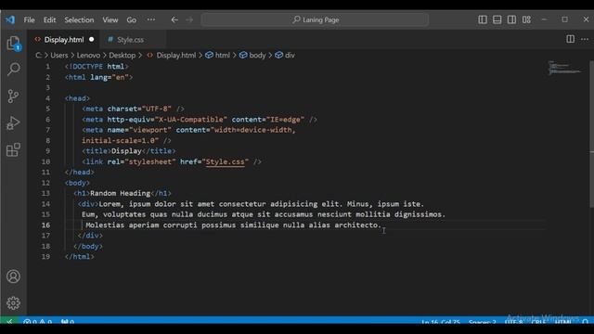Viewport: 594px width, 334px height.
Task: Open the remote window status bar icon
Action: click(x=10, y=321)
